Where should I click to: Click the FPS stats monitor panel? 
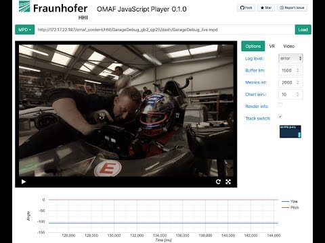point(290,132)
